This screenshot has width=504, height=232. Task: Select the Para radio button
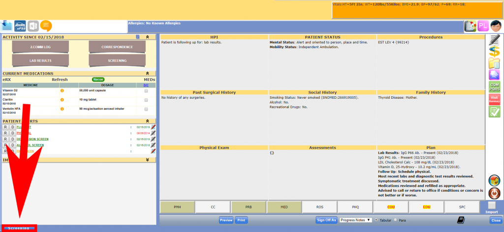point(397,220)
